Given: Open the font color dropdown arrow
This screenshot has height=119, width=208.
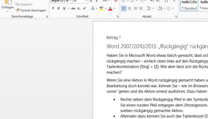Looking at the screenshot, I should (x=114, y=8).
